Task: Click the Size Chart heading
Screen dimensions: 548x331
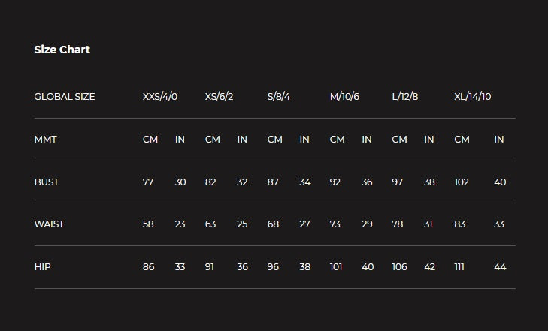Action: point(62,50)
